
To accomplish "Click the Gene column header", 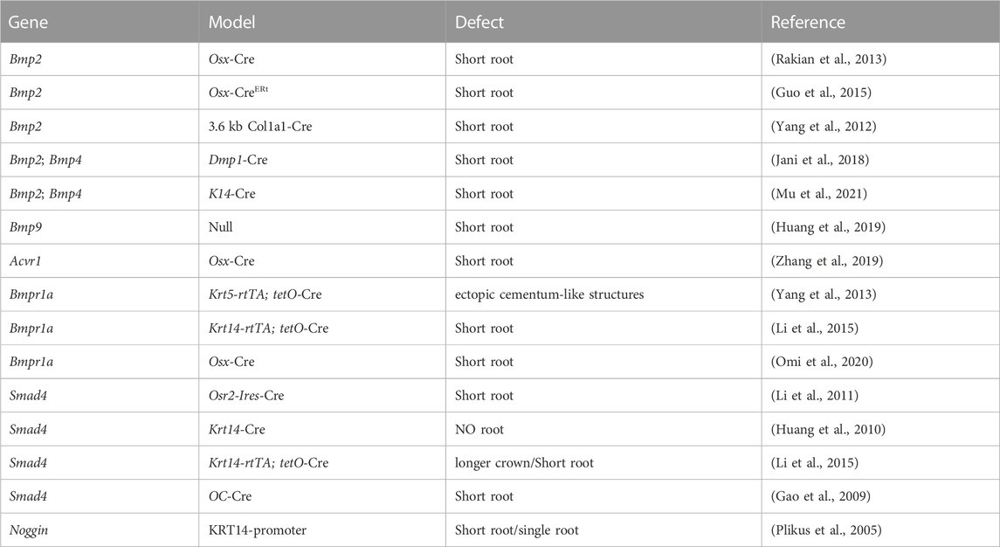I will 28,23.
